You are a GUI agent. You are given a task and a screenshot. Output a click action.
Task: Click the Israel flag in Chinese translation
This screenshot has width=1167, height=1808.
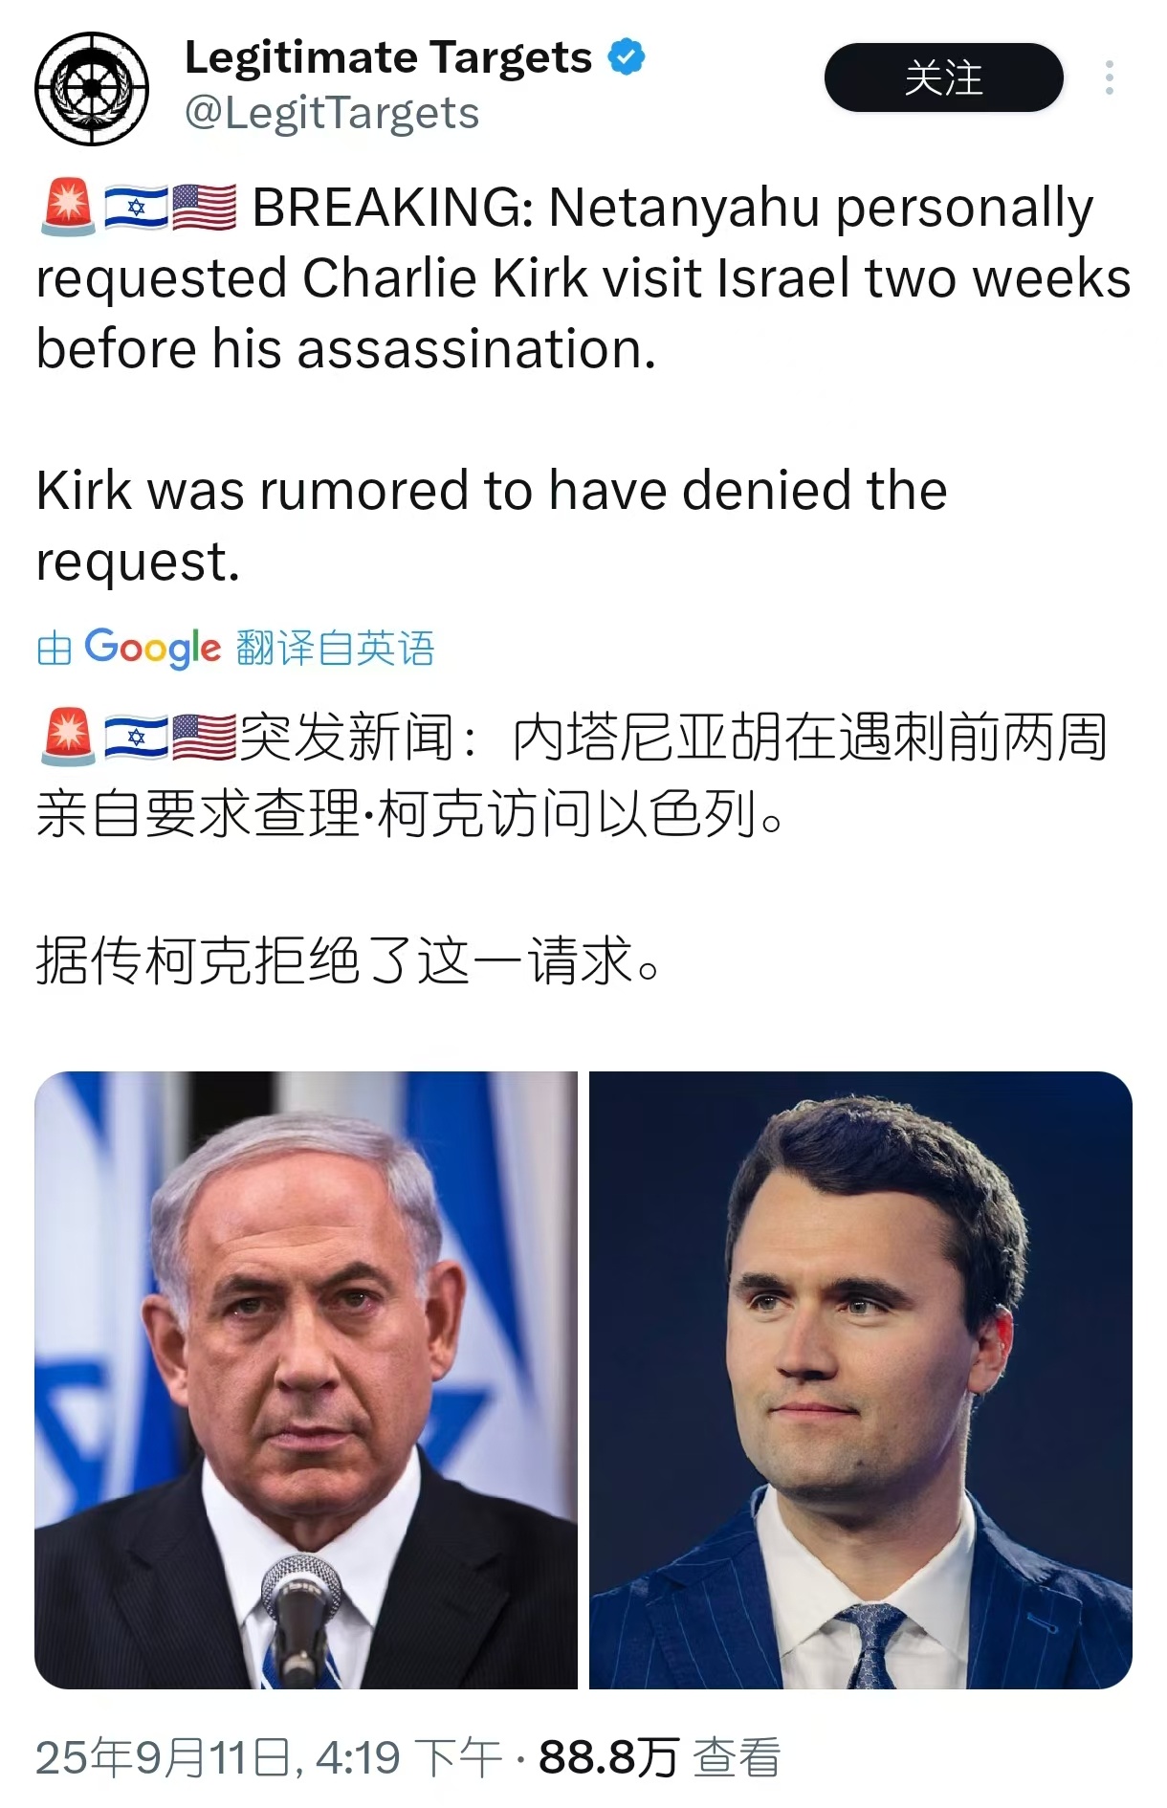[x=135, y=738]
